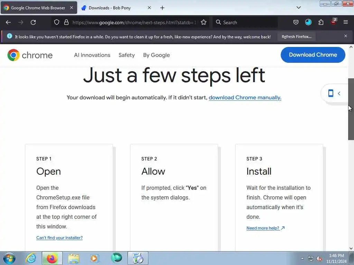The width and height of the screenshot is (354, 265).
Task: Reload the current page
Action: pos(33,22)
